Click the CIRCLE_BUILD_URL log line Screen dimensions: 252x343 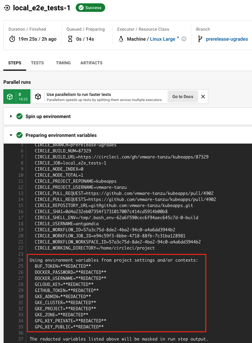[122, 157]
